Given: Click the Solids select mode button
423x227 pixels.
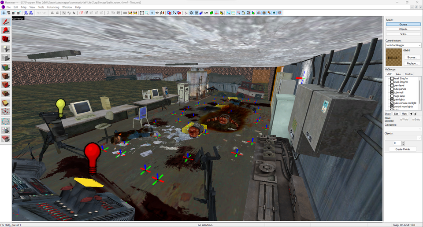Looking at the screenshot, I should (403, 34).
